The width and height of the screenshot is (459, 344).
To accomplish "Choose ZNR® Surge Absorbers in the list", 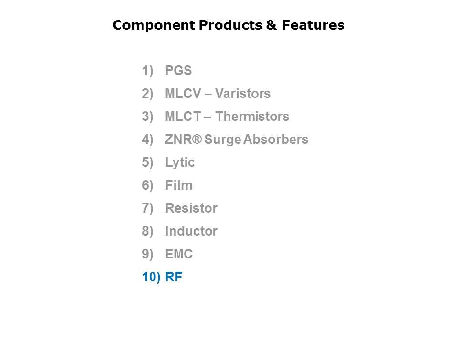I will 237,140.
